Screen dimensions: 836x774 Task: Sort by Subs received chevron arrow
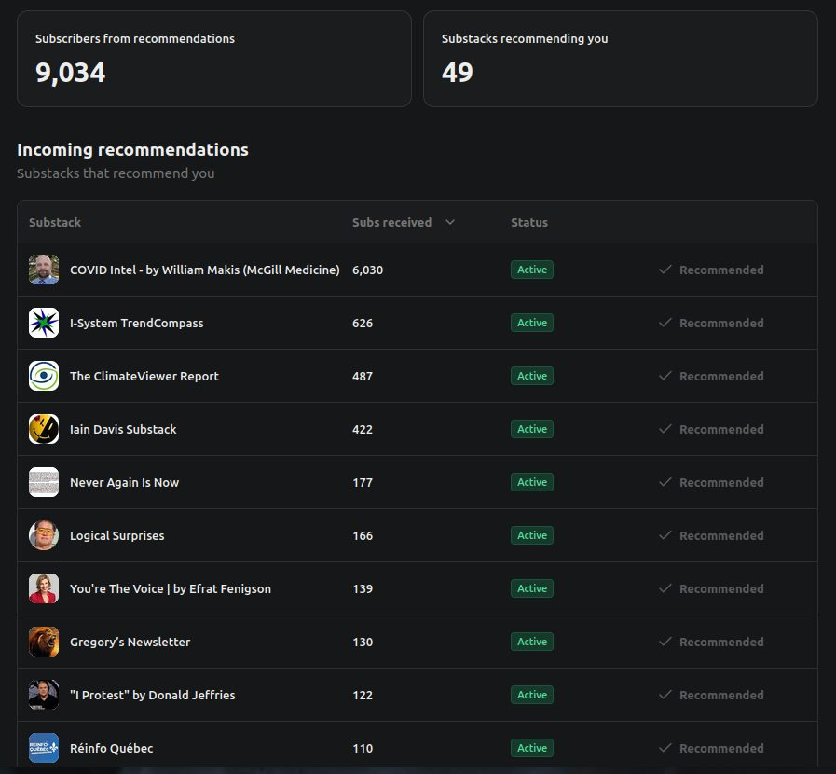click(450, 222)
